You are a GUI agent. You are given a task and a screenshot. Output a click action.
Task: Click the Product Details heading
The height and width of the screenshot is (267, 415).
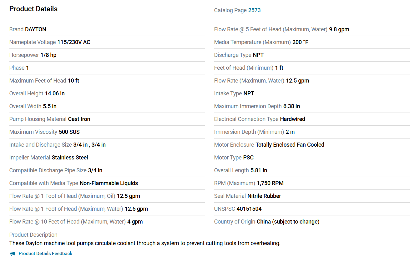pyautogui.click(x=33, y=9)
